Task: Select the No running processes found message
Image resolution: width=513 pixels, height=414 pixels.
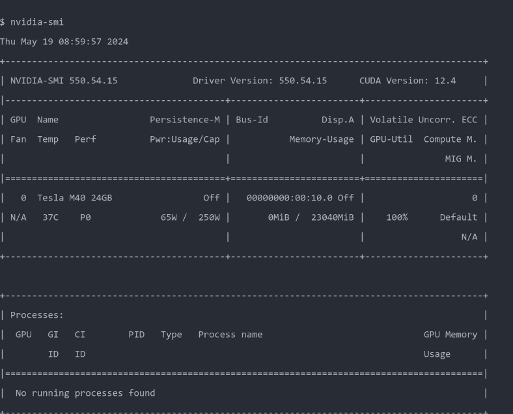Action: tap(85, 393)
